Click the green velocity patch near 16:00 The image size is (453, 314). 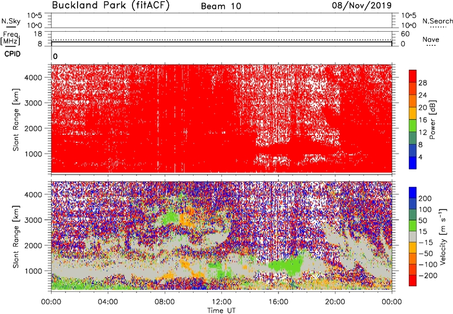point(287,265)
